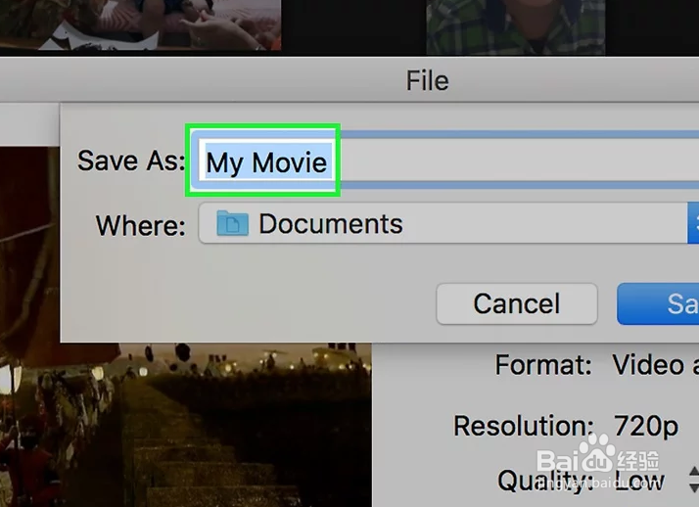Click the Format label
The width and height of the screenshot is (699, 507).
pyautogui.click(x=543, y=366)
